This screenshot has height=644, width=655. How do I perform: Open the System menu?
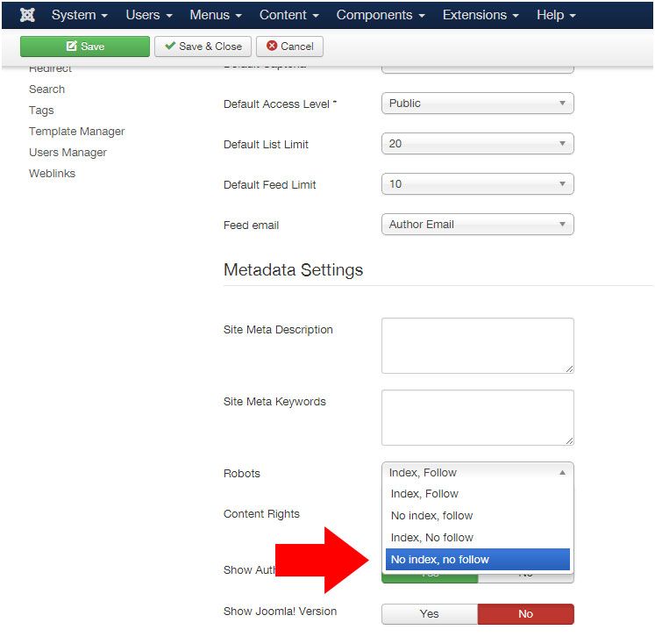80,15
